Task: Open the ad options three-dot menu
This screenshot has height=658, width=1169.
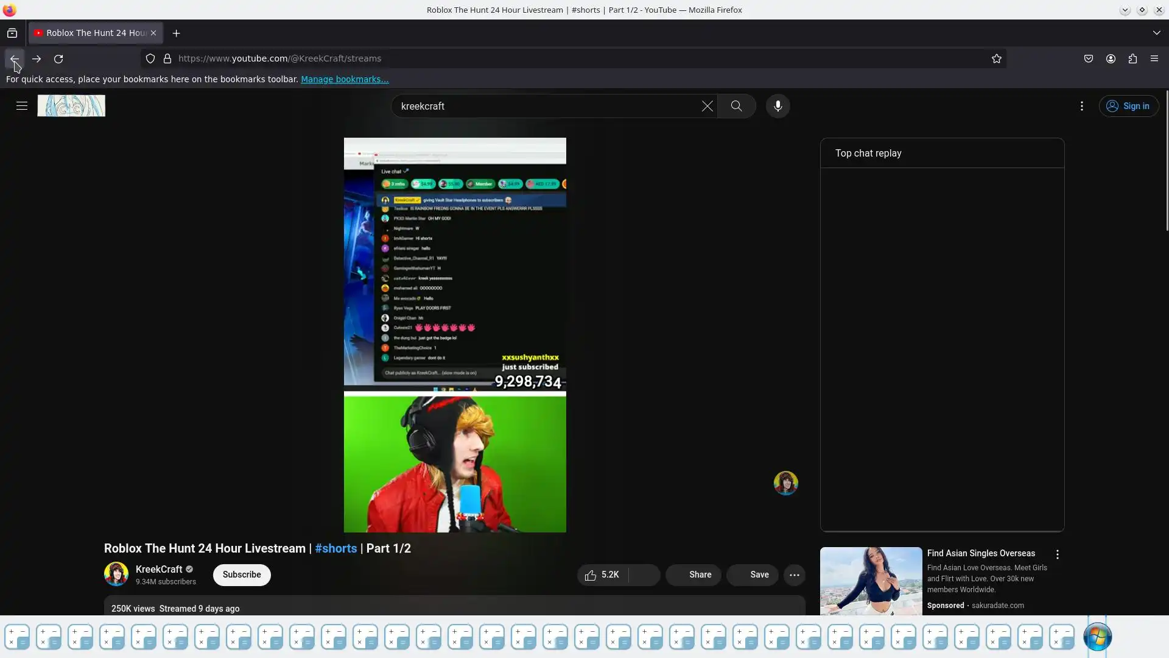Action: [x=1057, y=554]
